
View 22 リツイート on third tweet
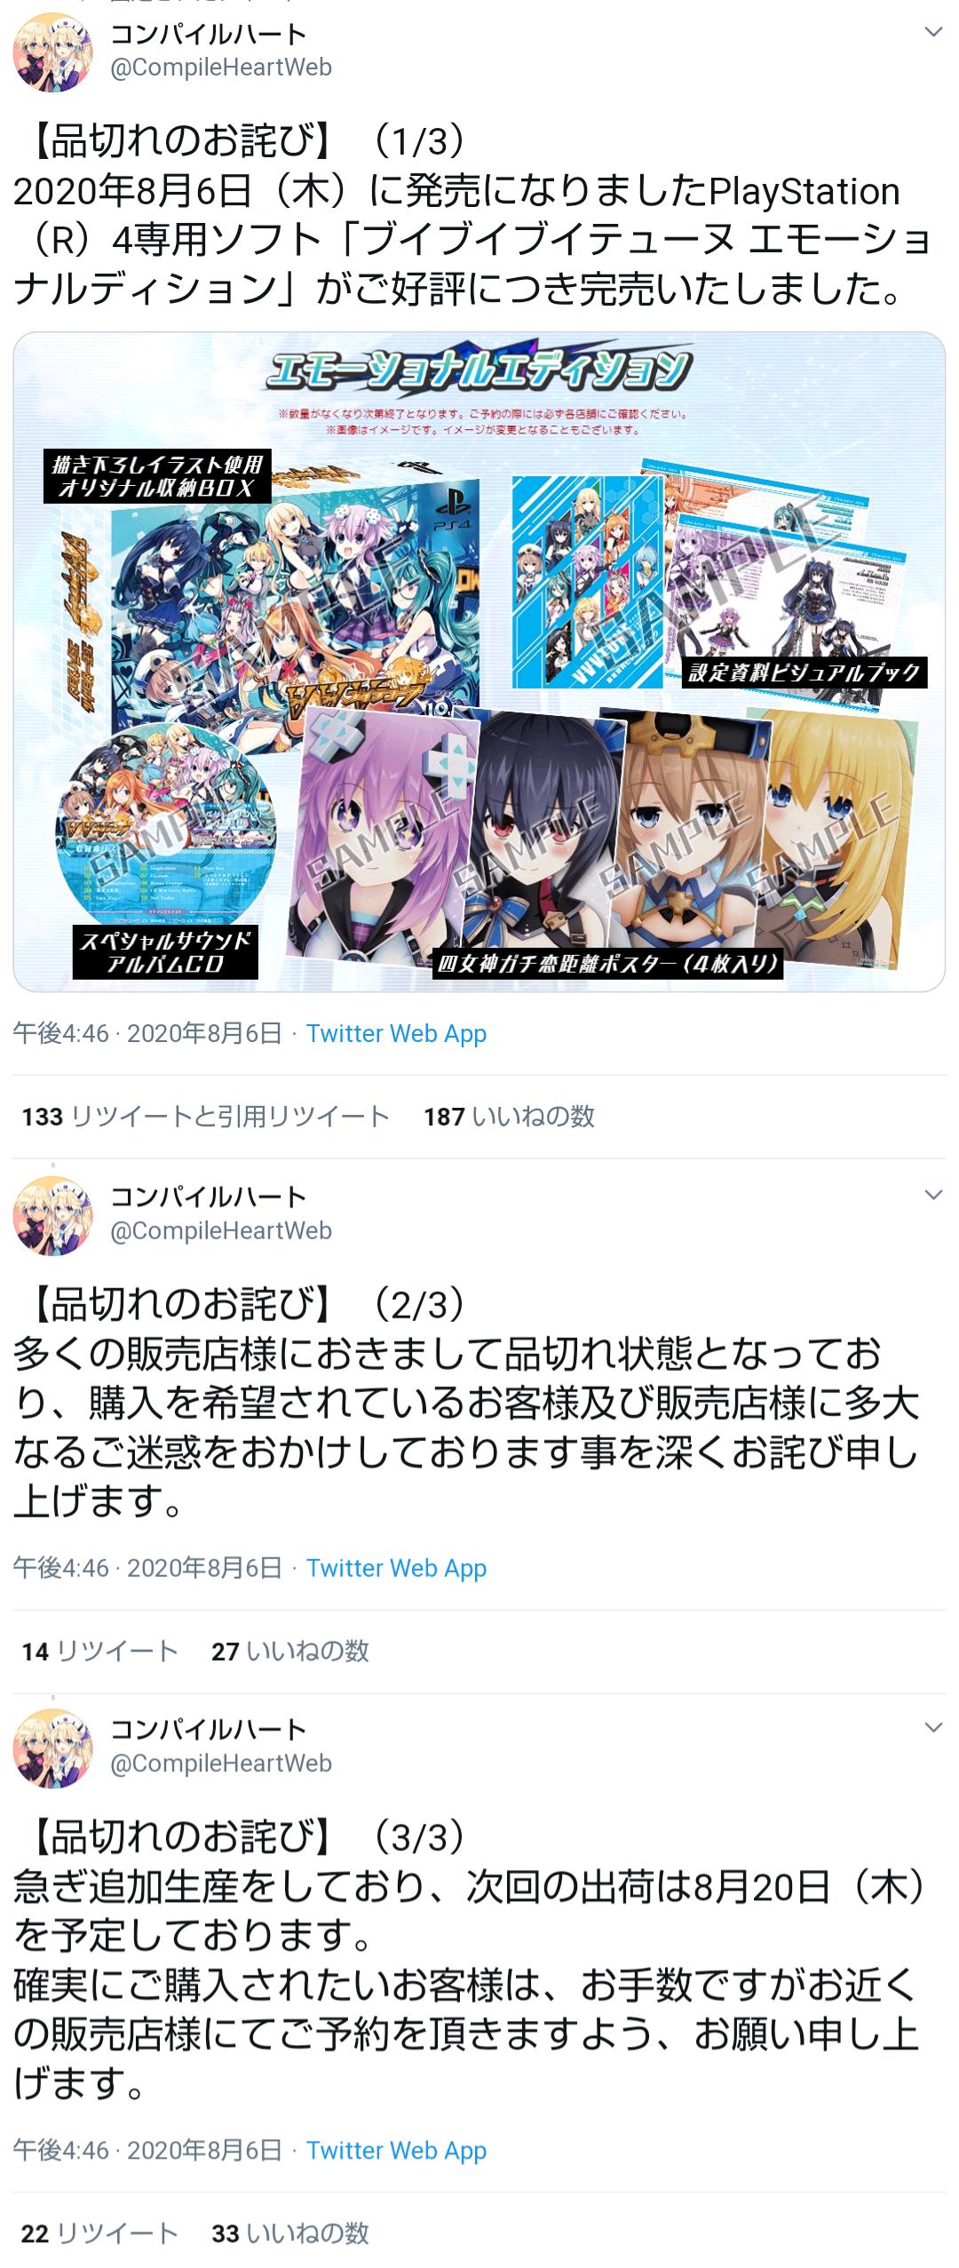point(99,2233)
